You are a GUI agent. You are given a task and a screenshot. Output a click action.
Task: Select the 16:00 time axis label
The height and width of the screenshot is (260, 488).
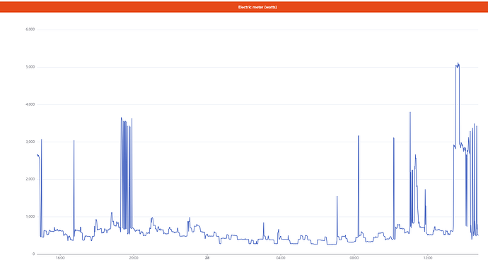(x=60, y=258)
